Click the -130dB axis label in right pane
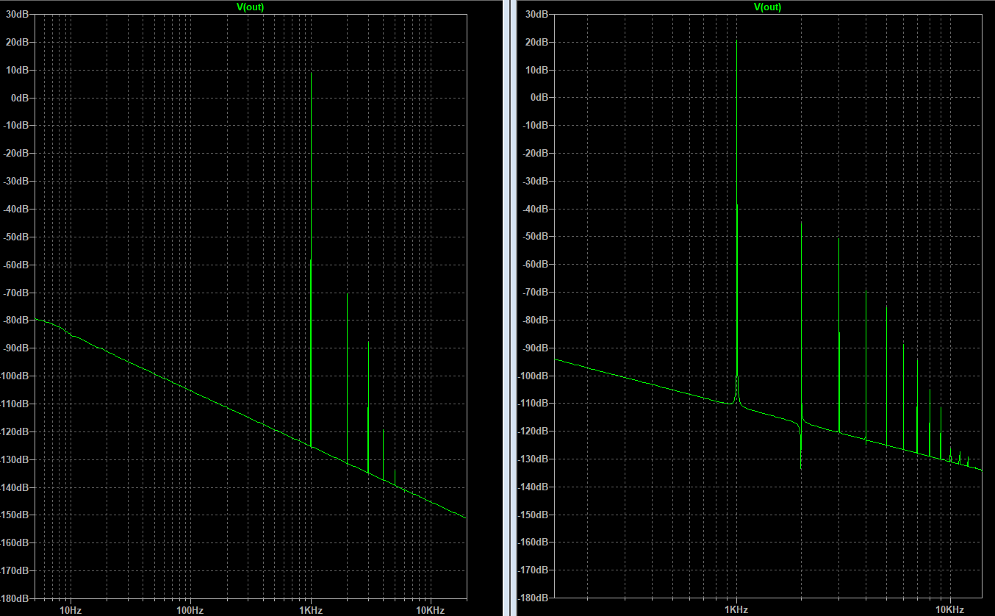The height and width of the screenshot is (616, 995). (x=534, y=459)
